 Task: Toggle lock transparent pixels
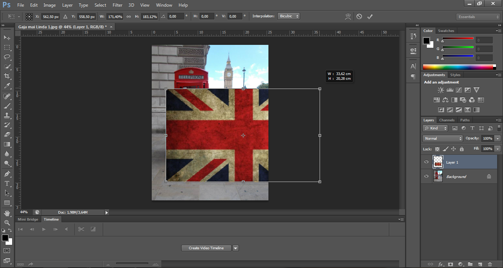click(437, 149)
